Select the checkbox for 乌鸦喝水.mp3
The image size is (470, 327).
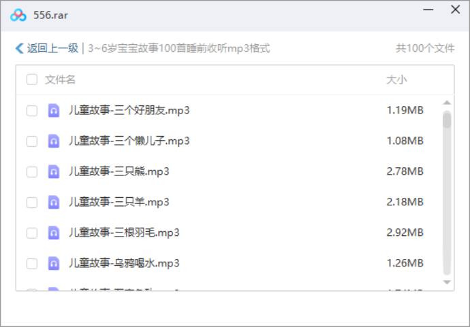click(x=32, y=264)
